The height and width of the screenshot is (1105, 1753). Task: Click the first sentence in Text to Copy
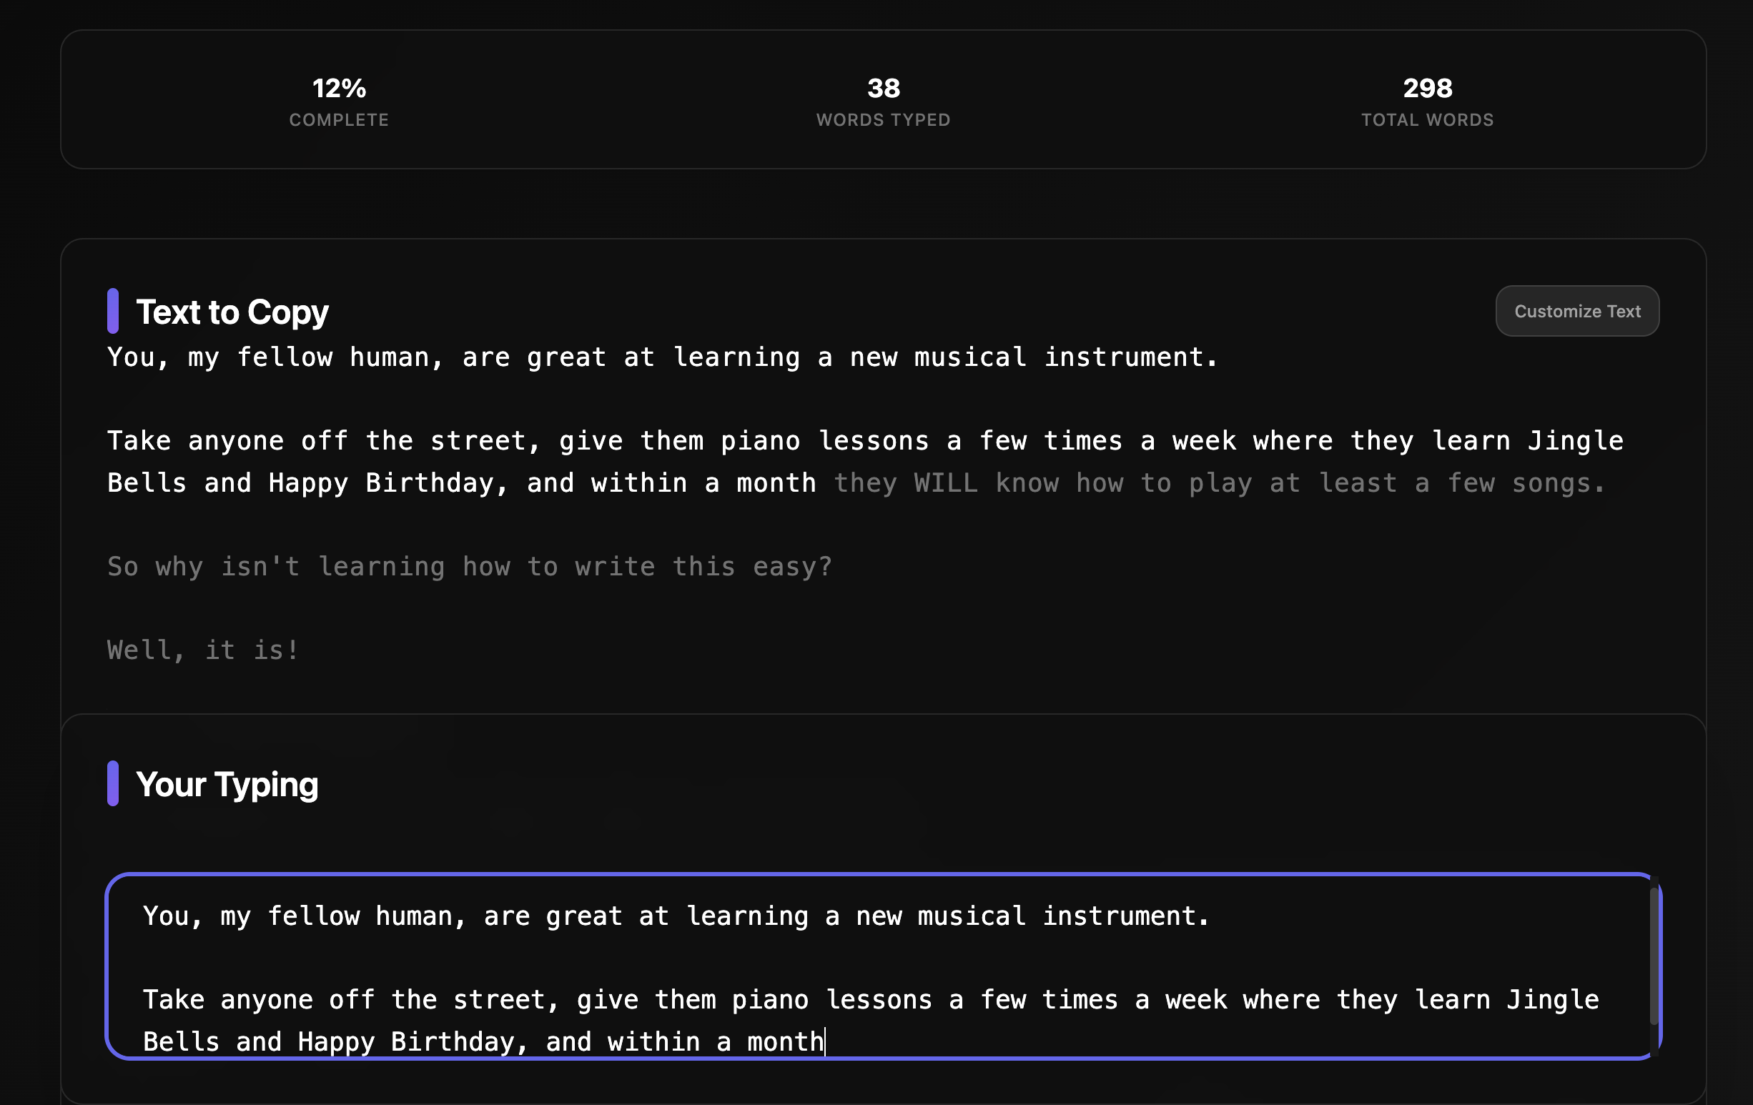(663, 357)
